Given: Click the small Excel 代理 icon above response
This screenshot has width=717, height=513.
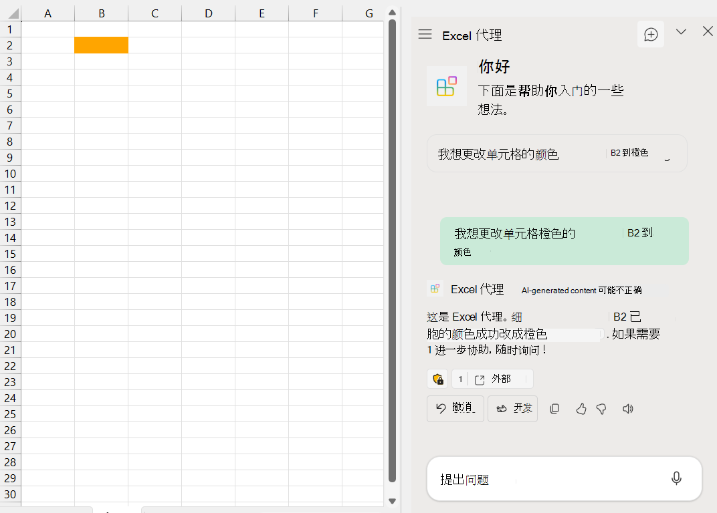Looking at the screenshot, I should (x=435, y=289).
